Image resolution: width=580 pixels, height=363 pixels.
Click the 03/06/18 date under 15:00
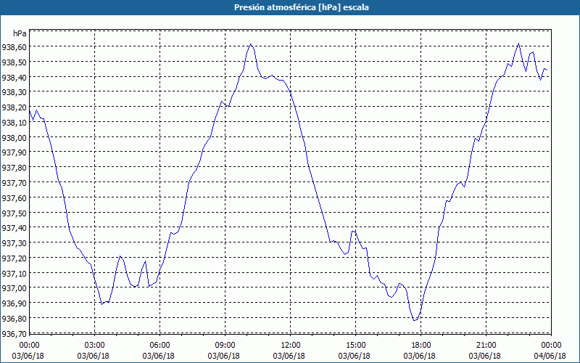[354, 356]
